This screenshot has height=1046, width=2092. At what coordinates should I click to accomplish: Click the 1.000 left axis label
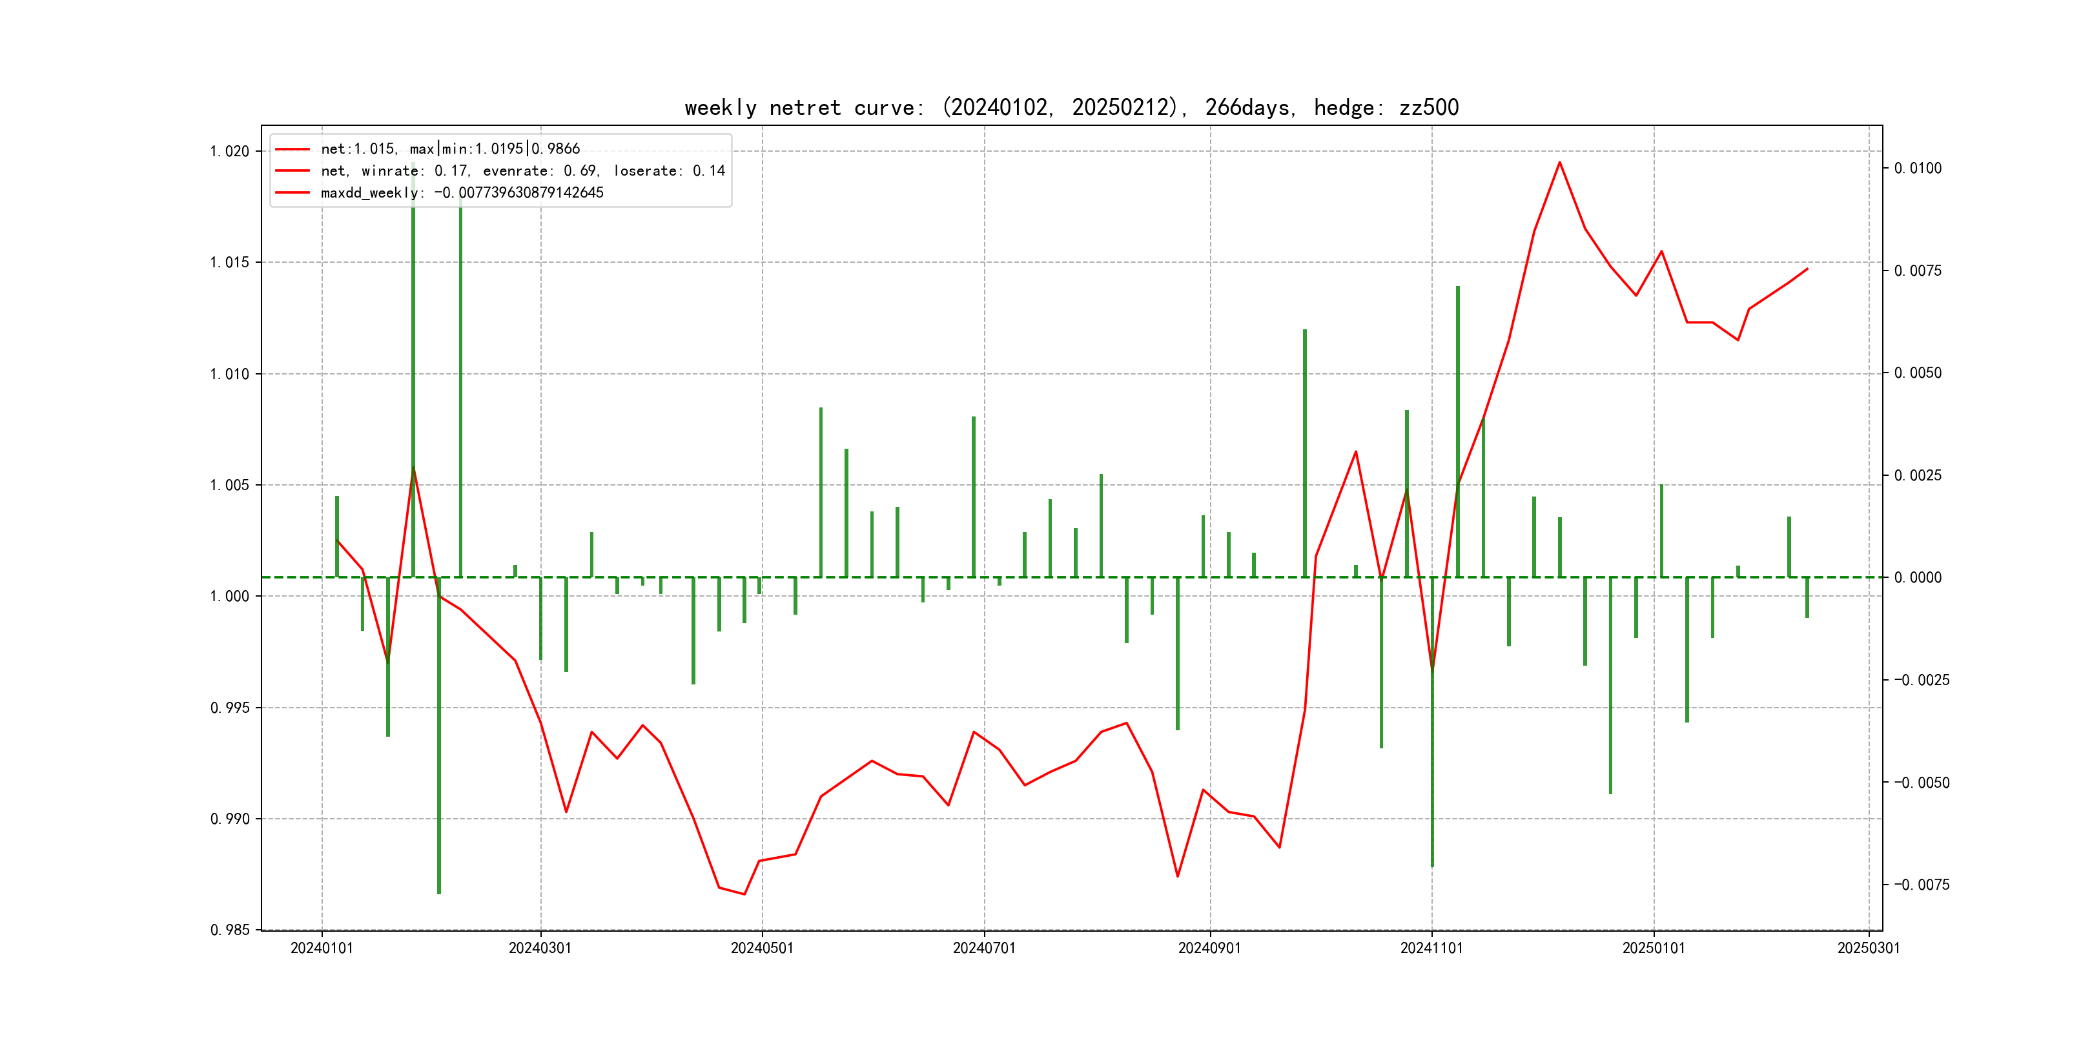230,596
